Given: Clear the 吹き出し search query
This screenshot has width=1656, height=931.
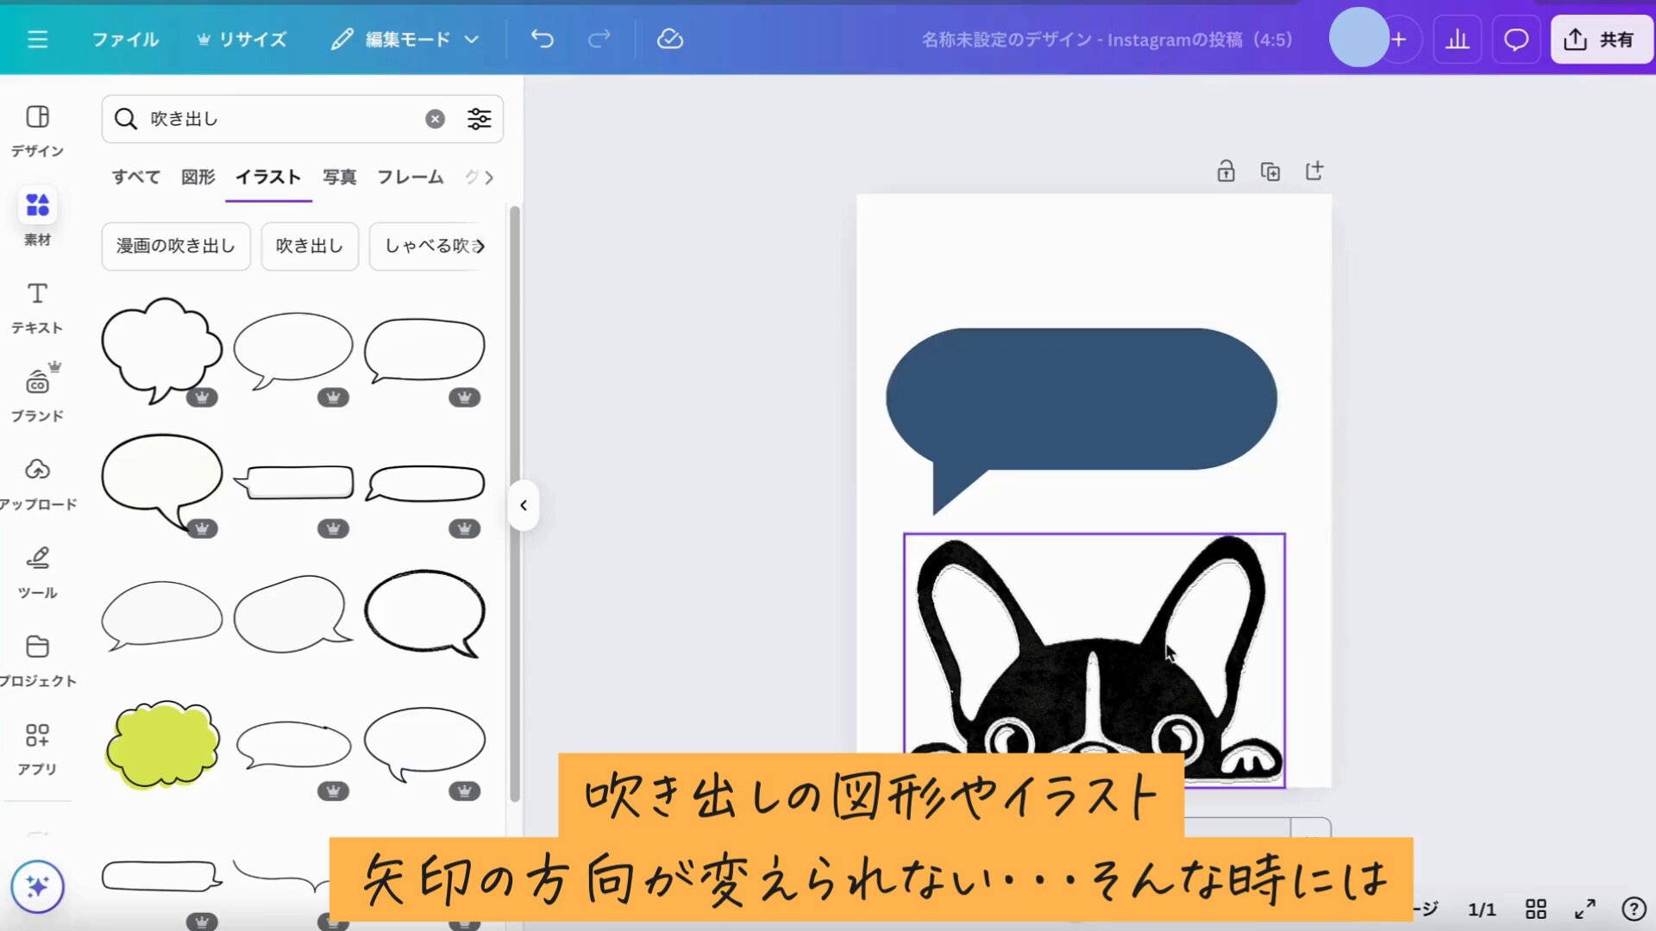Looking at the screenshot, I should point(435,119).
